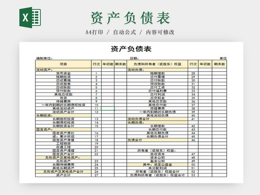
Task: Select the 固定资产净值 cell
Action: coord(63,140)
